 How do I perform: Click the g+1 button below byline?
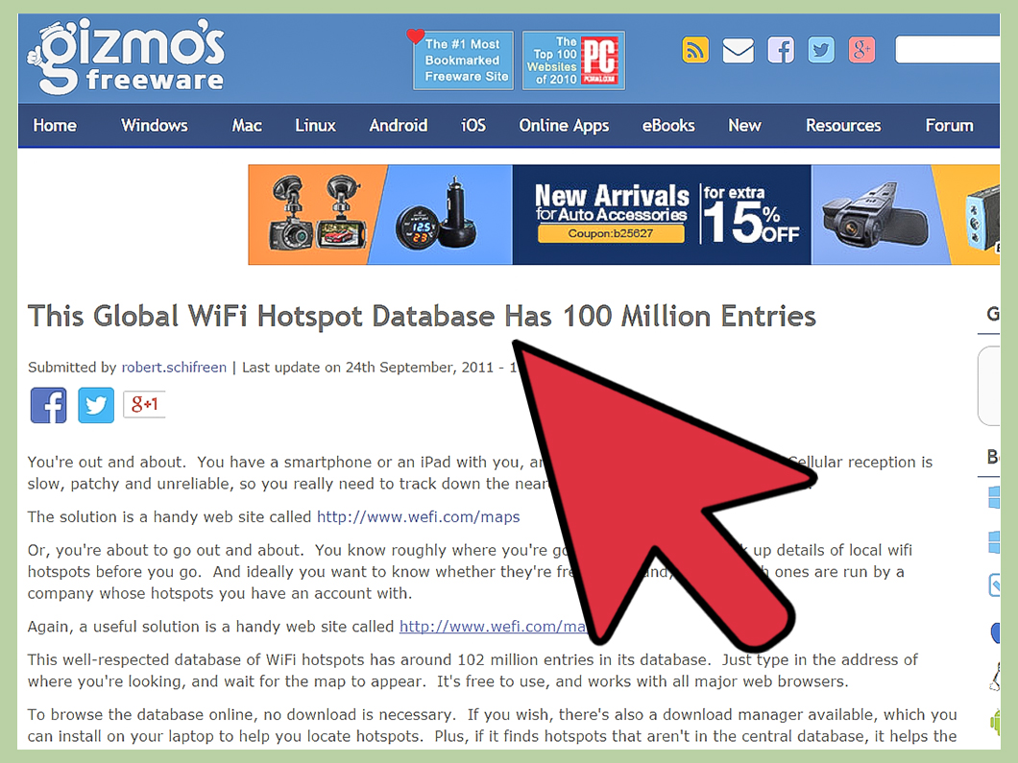(144, 405)
